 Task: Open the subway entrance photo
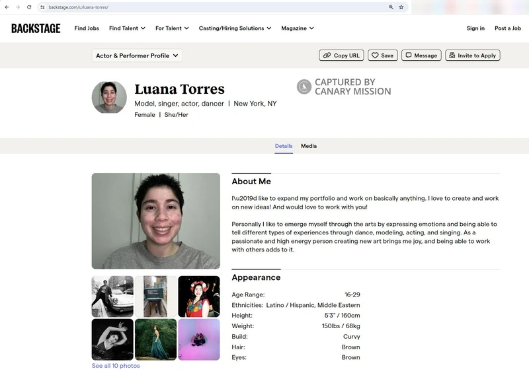(155, 296)
